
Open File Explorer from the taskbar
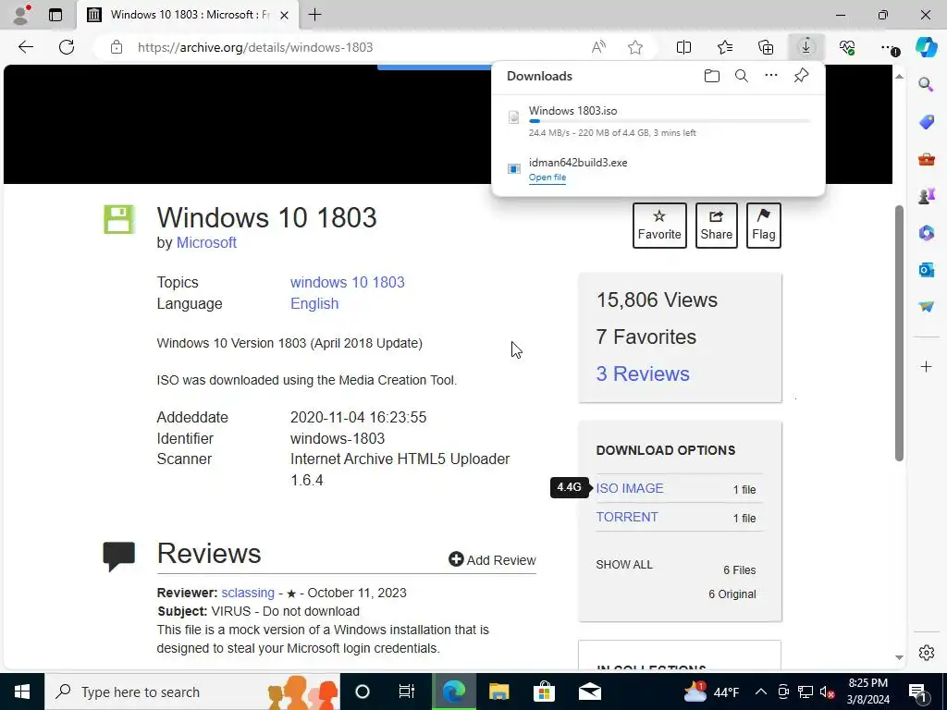pos(498,692)
